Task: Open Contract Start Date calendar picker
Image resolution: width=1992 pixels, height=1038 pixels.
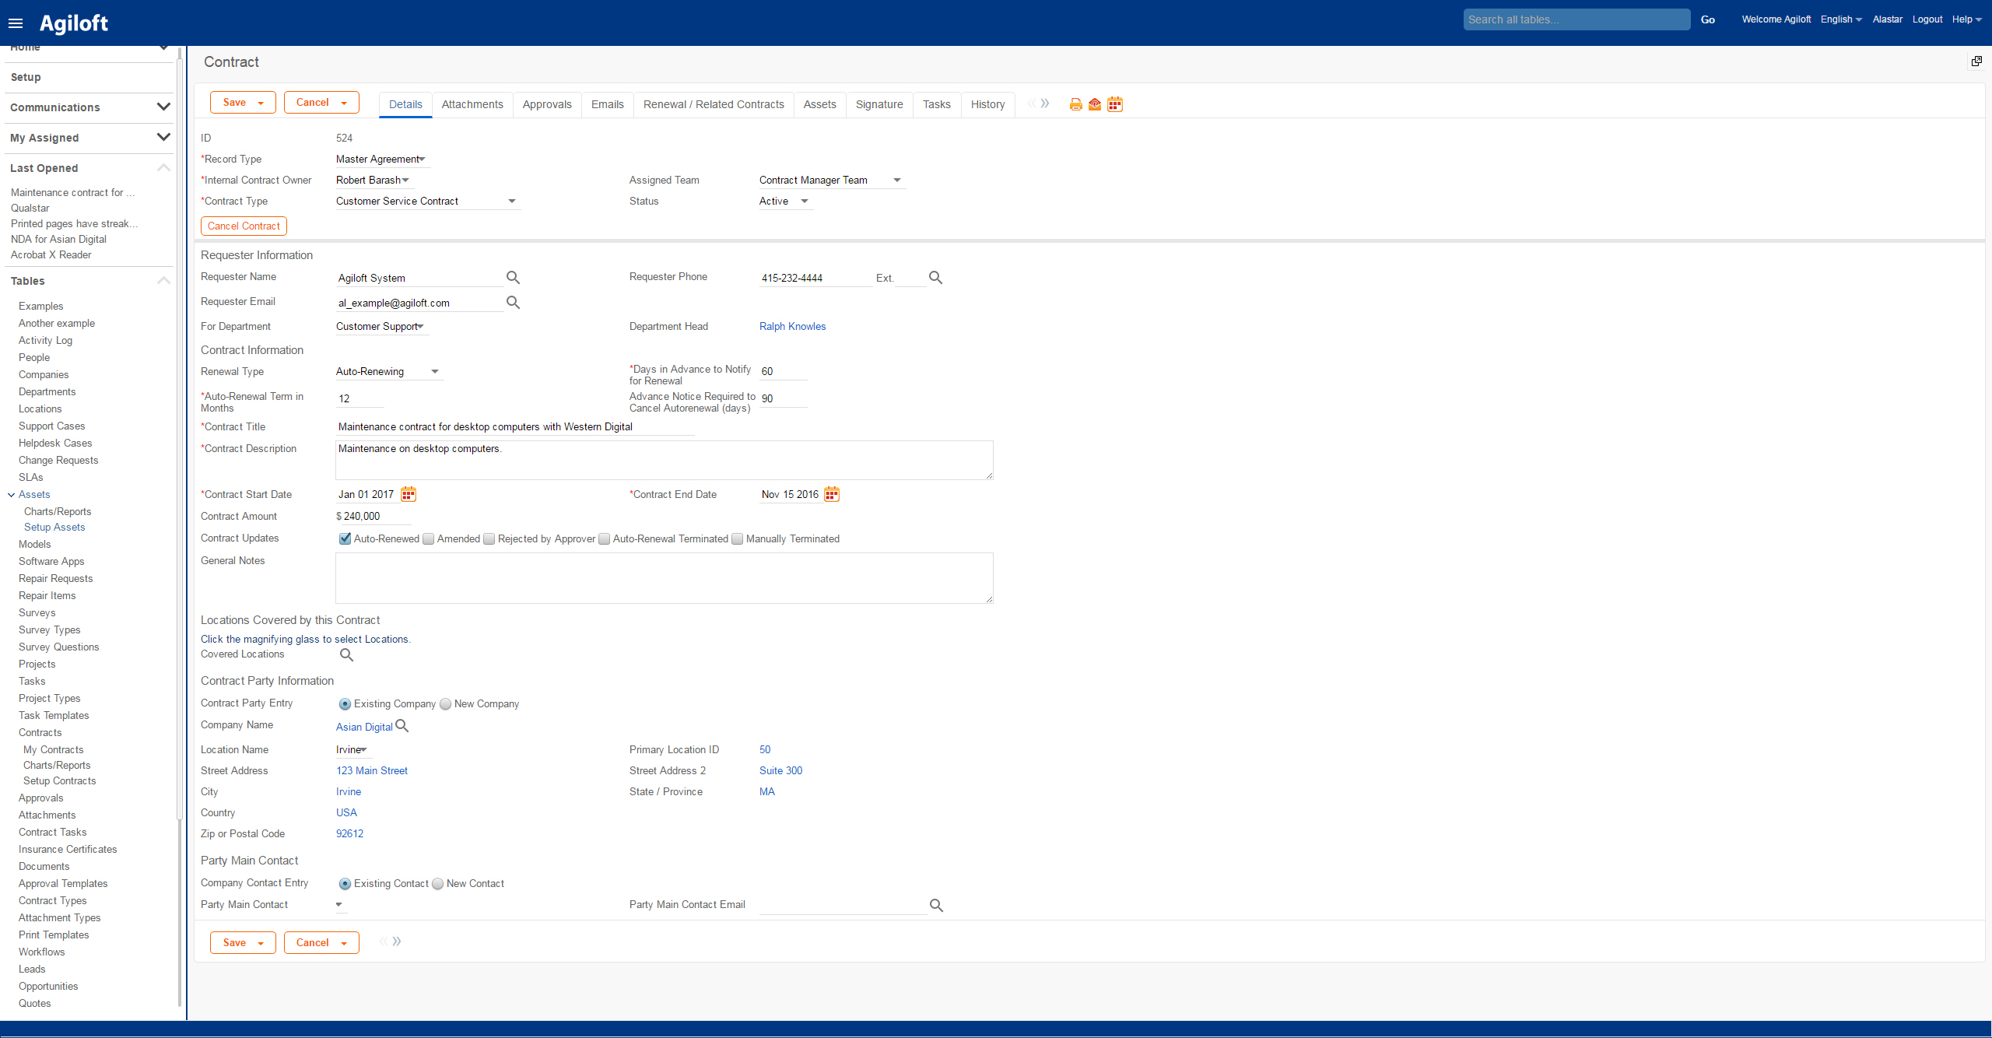Action: click(409, 494)
